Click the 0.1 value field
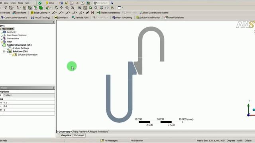255x143 pixels. [x=29, y=102]
